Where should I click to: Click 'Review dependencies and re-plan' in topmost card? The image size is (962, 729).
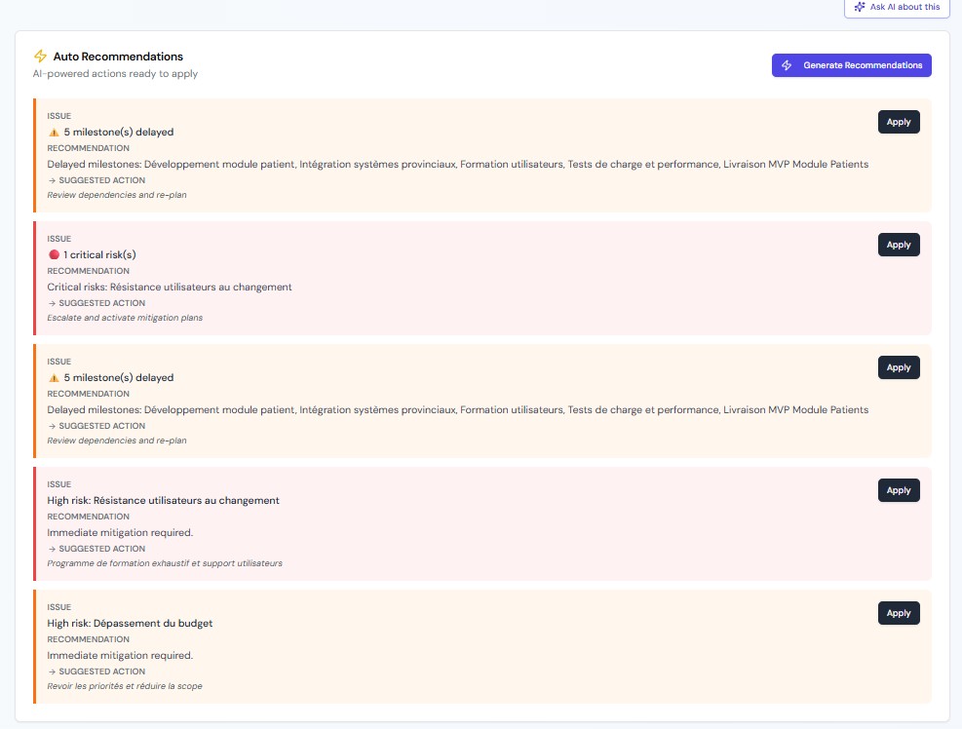tap(117, 195)
